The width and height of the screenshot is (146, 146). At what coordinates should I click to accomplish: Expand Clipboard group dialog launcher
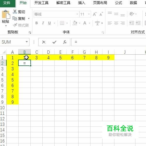click(30, 32)
